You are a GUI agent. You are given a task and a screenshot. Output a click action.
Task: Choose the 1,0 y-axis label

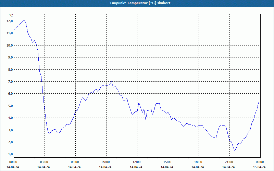[x=11, y=154]
